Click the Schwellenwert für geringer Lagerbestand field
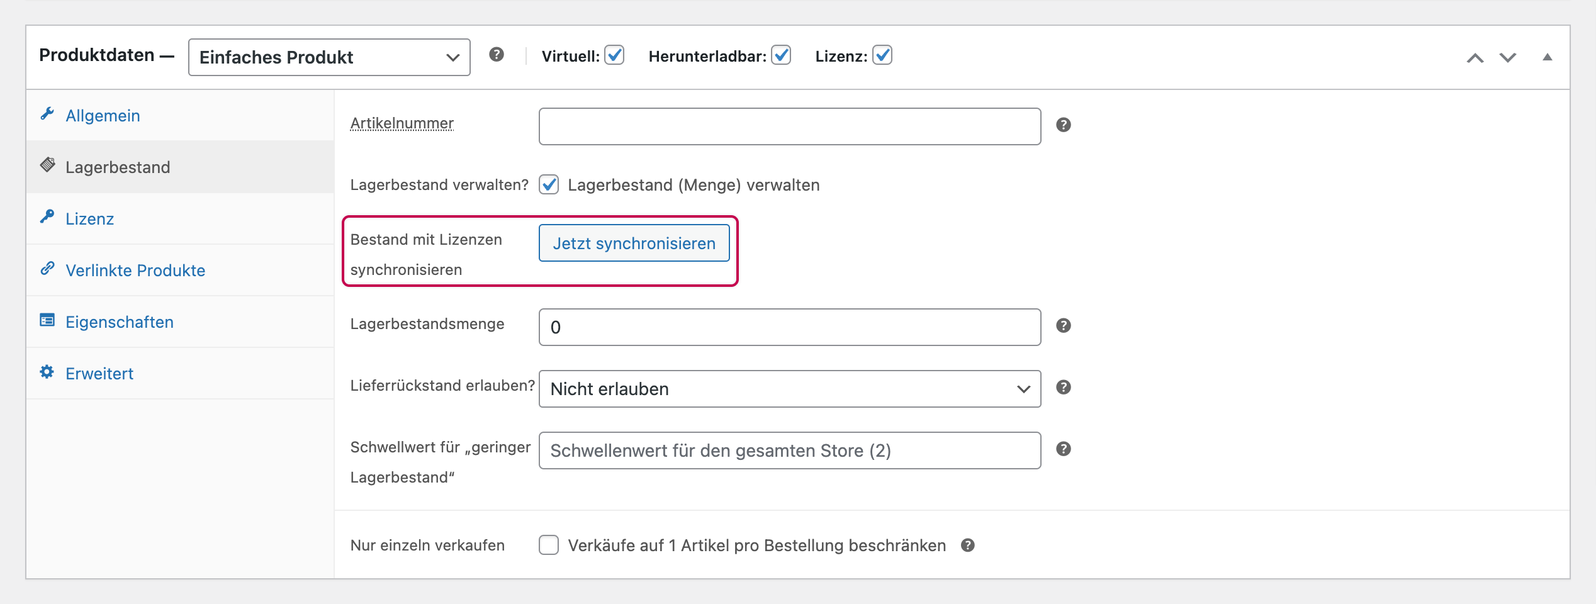This screenshot has width=1596, height=604. (x=790, y=450)
